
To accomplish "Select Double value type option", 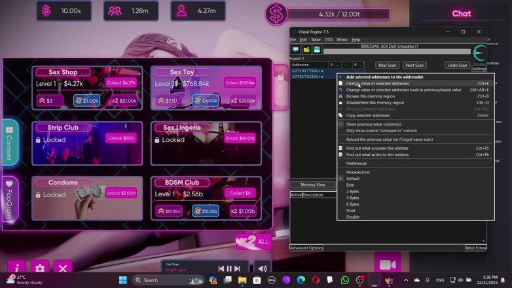I will pos(415,217).
